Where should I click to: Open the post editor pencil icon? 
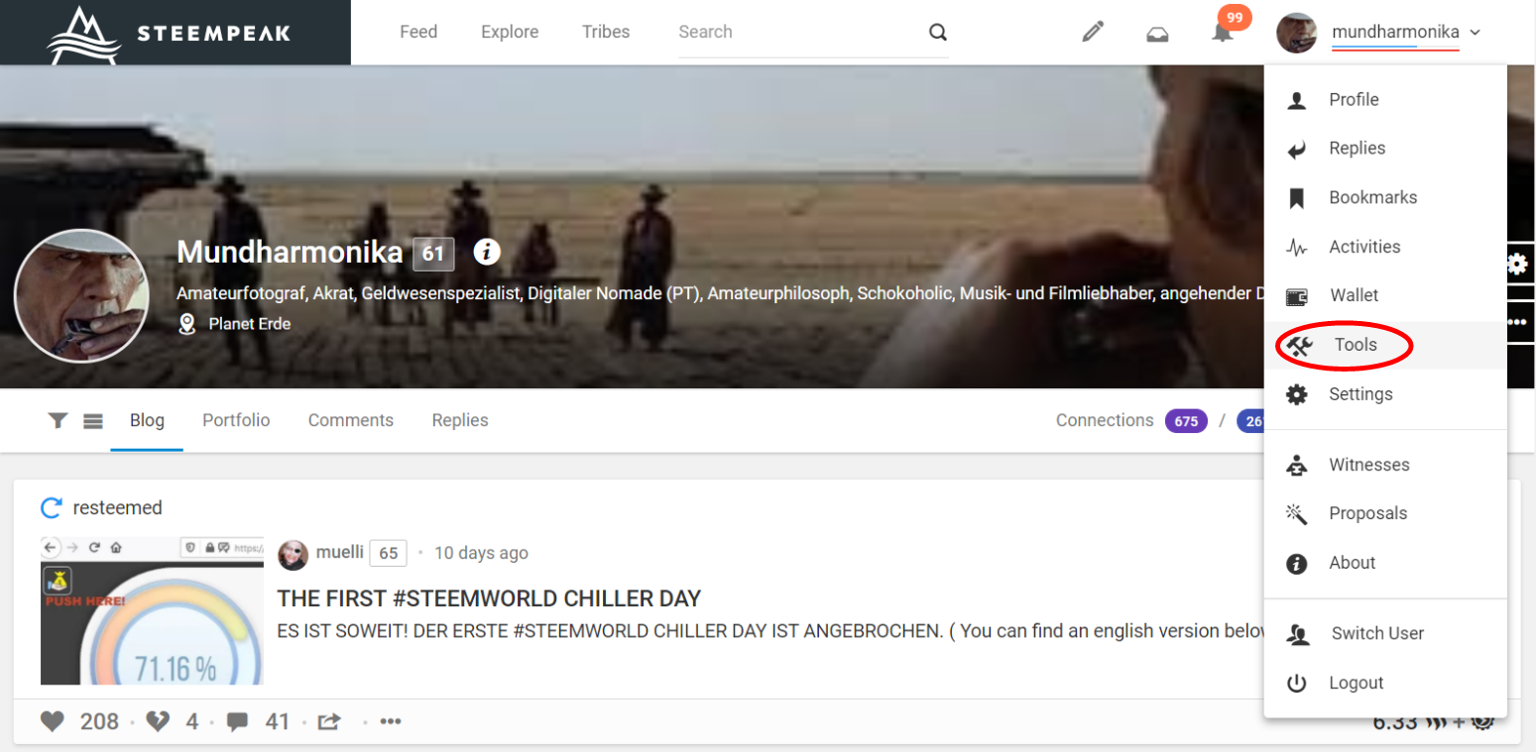1093,32
